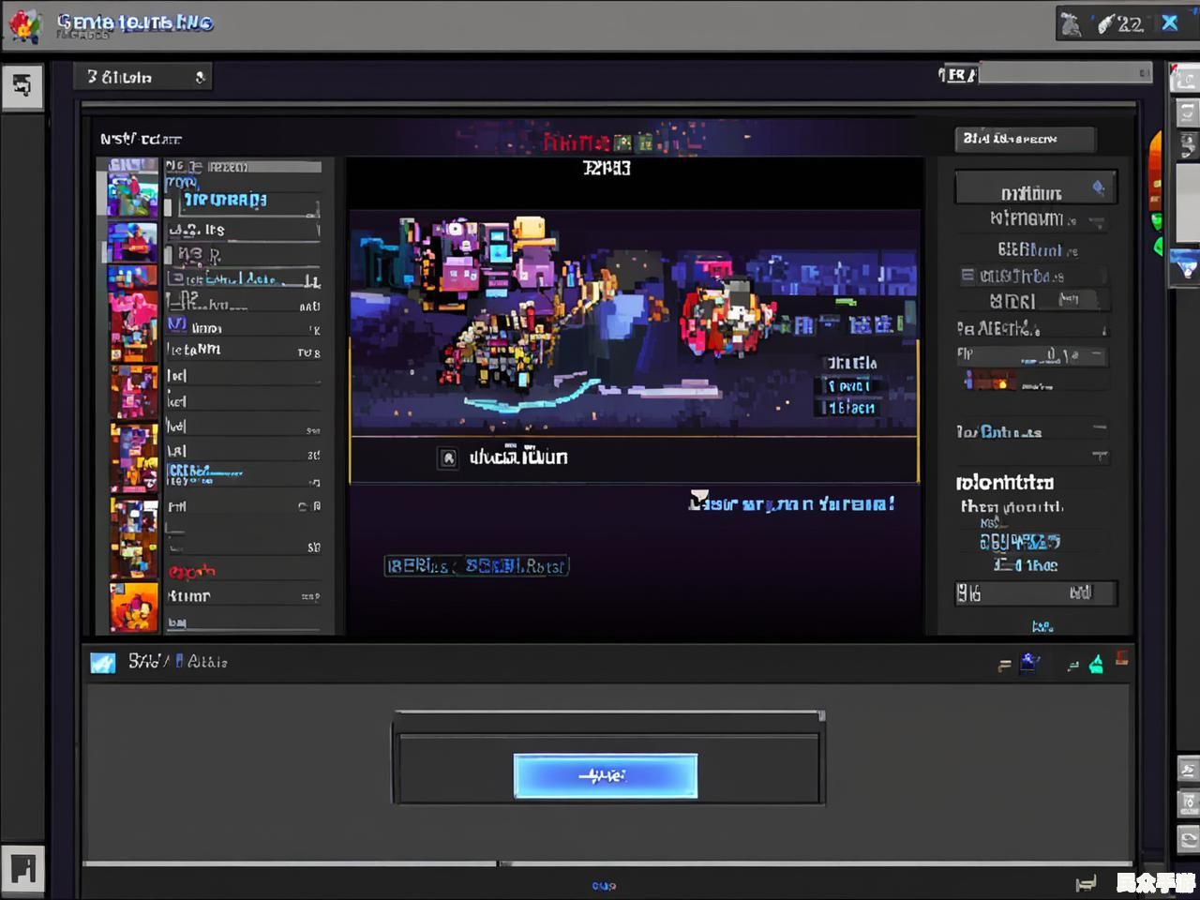The width and height of the screenshot is (1200, 900).
Task: Open the dropdown at top-left of toolbar
Action: pos(142,77)
